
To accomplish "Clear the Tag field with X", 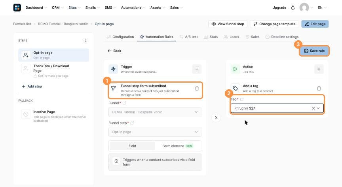I will click(313, 108).
